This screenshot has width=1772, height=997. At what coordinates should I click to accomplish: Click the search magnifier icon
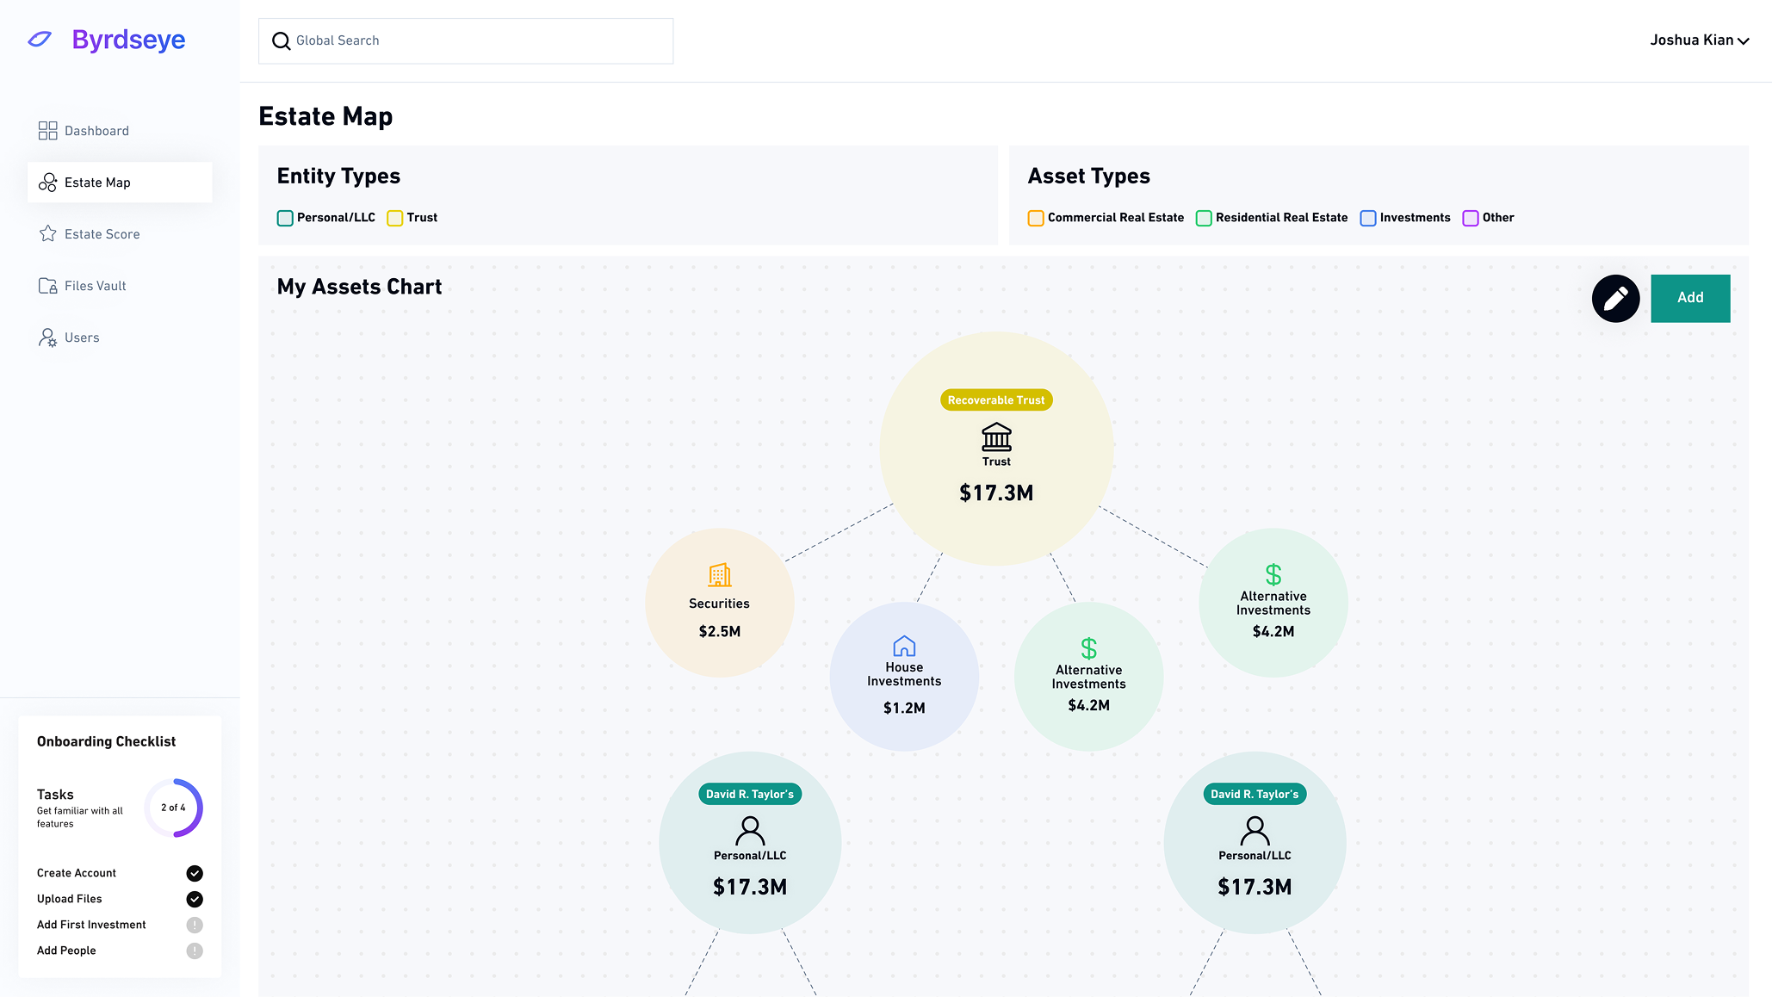point(281,41)
